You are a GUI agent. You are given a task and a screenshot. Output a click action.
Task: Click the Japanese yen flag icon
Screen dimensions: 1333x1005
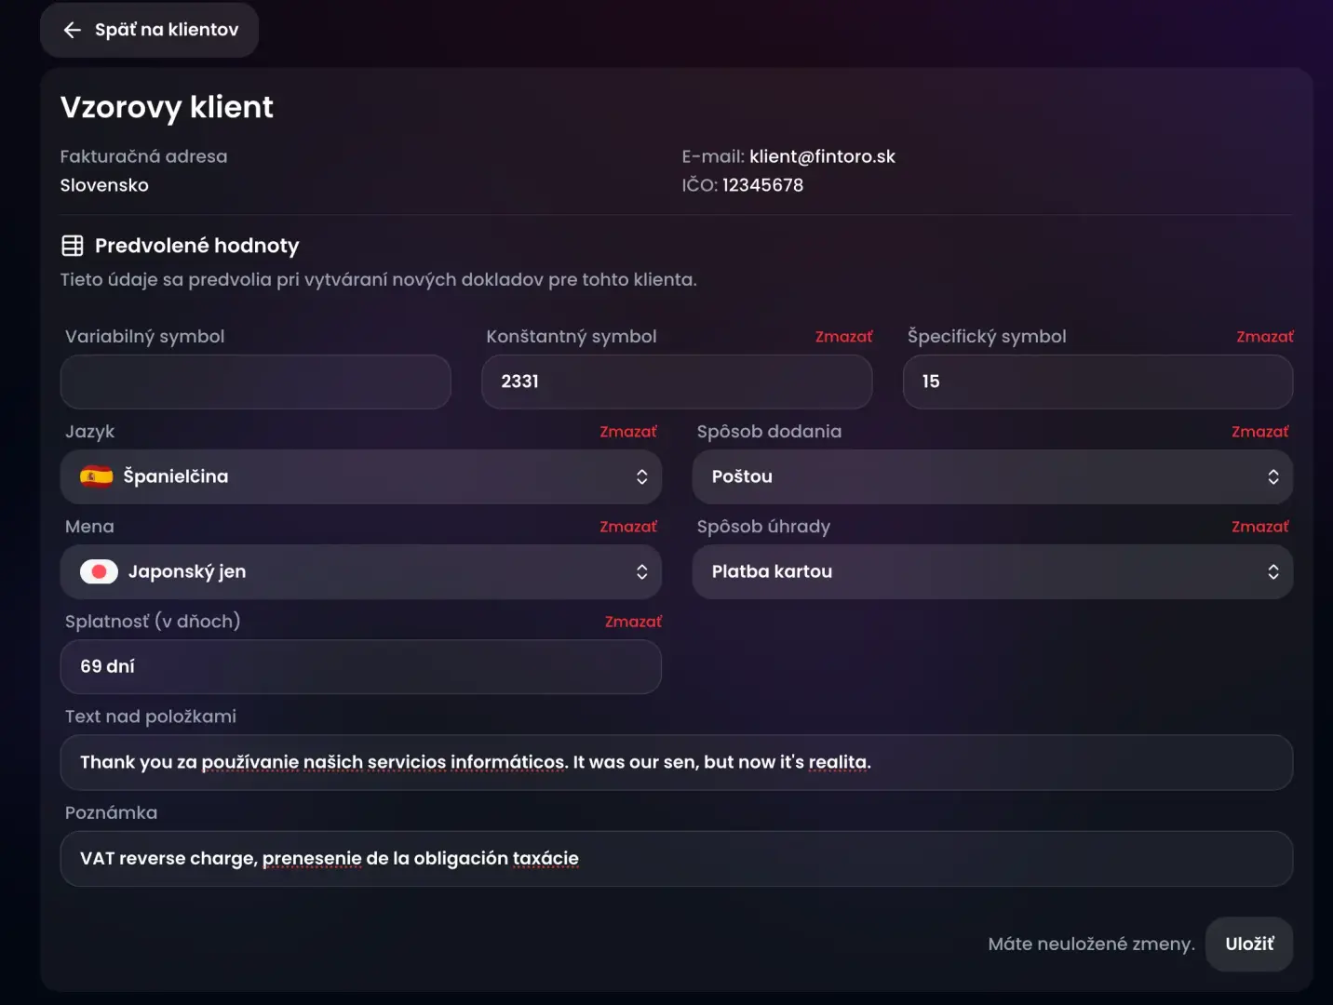pos(99,571)
